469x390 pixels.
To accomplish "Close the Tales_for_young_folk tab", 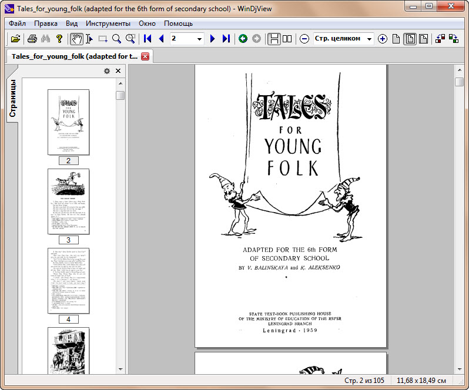I will [x=145, y=56].
